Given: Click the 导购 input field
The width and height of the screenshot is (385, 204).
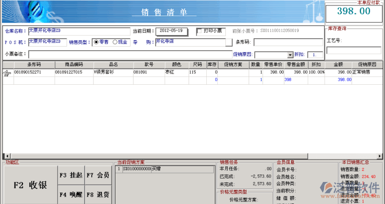Looking at the screenshot, I should pos(191,42).
